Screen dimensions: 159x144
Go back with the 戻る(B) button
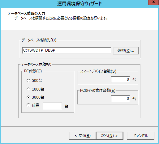pyautogui.click(x=83, y=136)
